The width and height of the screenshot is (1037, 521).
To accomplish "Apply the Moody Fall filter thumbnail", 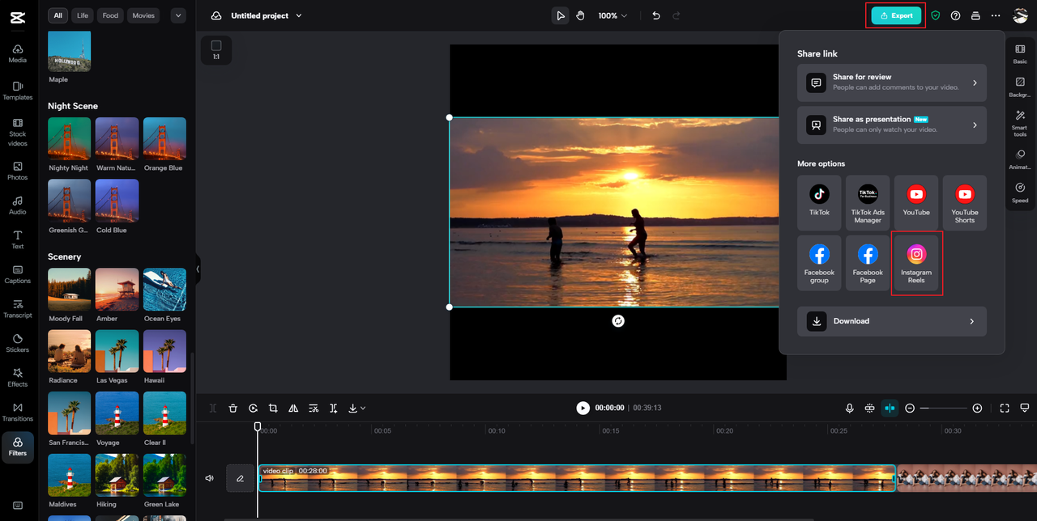I will (x=69, y=289).
